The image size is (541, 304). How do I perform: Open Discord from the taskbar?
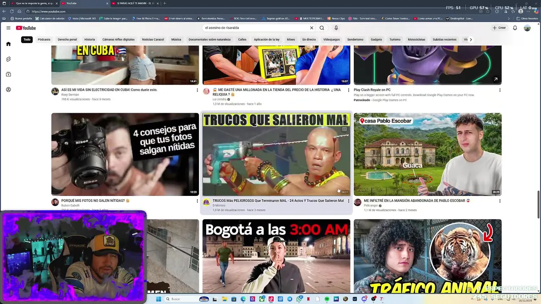coord(364,299)
